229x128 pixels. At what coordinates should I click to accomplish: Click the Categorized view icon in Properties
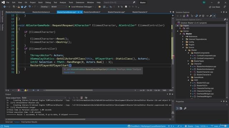[x=177, y=108]
